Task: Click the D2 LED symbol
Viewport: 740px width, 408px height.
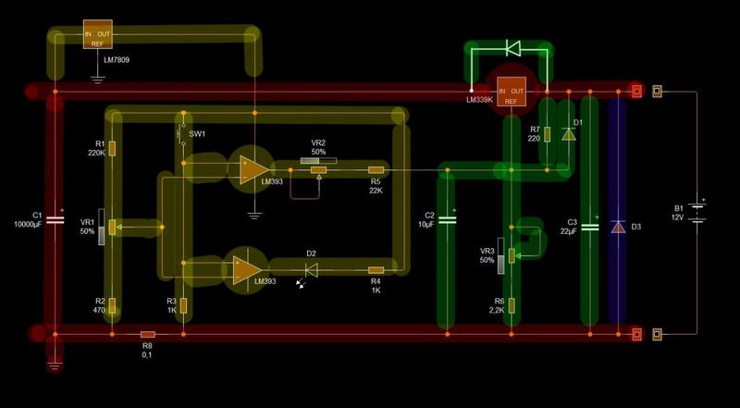Action: point(311,269)
